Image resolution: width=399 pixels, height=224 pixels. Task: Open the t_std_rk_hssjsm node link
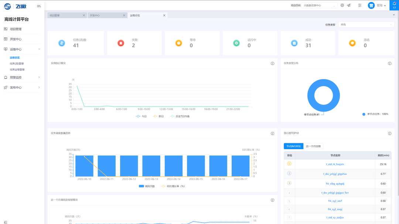[x=335, y=164]
